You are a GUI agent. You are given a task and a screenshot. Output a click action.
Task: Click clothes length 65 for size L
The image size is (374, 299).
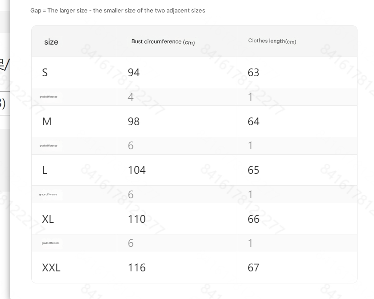click(x=254, y=170)
